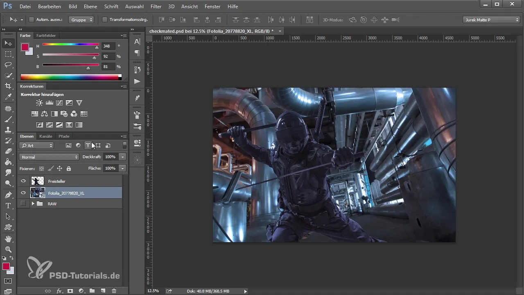This screenshot has width=524, height=295.
Task: Select the Zoom tool in toolbar
Action: [8, 249]
